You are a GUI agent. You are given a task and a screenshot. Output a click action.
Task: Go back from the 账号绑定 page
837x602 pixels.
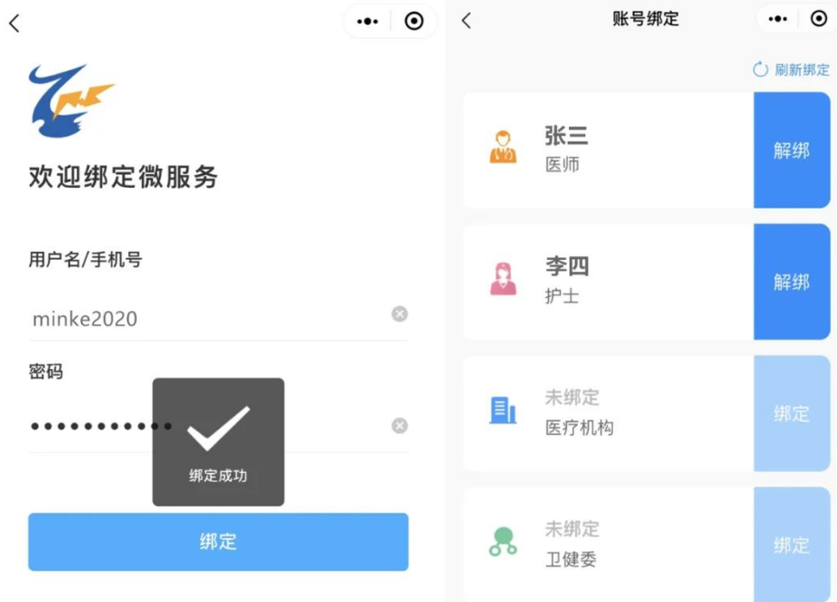(466, 21)
